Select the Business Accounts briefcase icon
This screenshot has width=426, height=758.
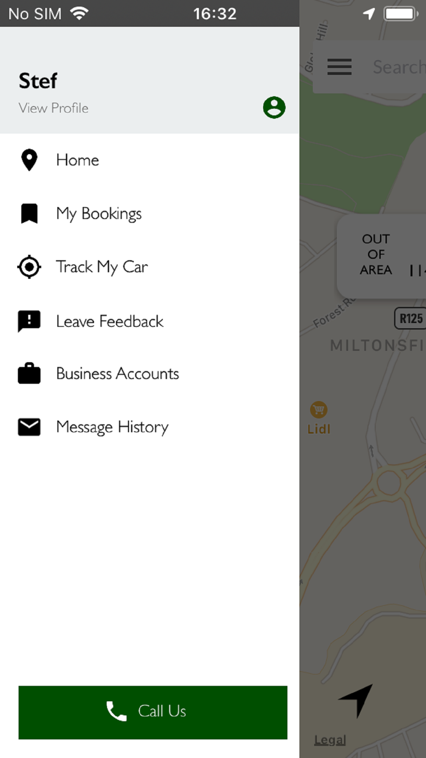[29, 373]
